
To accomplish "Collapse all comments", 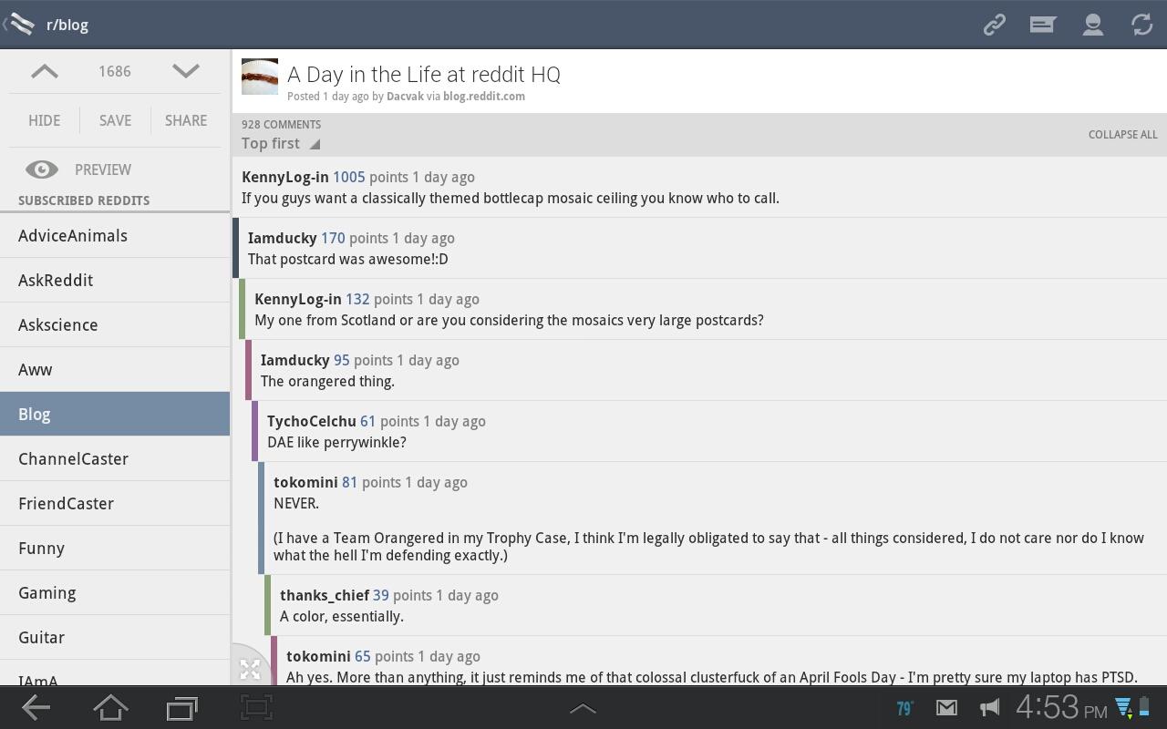I will pyautogui.click(x=1122, y=135).
